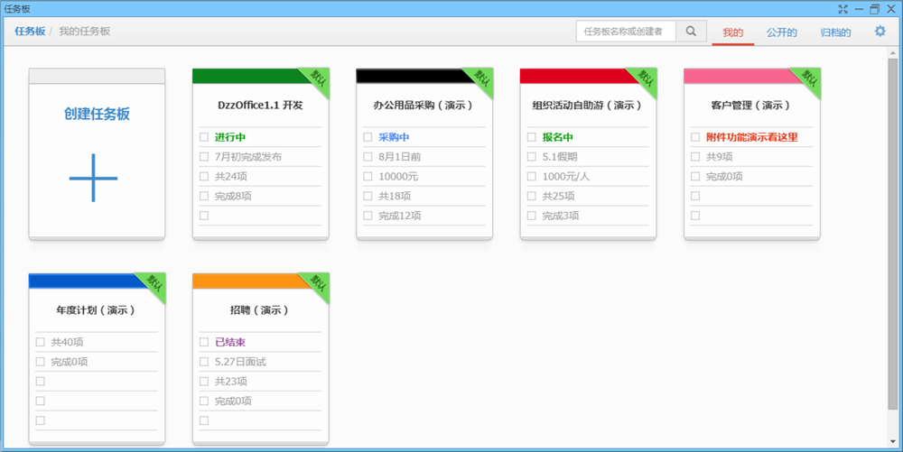The image size is (903, 452).
Task: Click the 任务板 breadcrumb link
Action: click(x=30, y=32)
